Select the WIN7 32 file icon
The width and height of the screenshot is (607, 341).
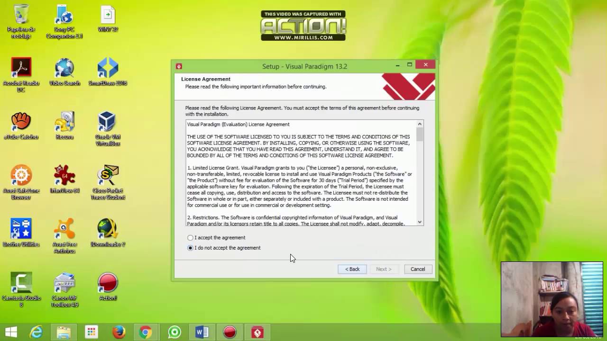(108, 19)
